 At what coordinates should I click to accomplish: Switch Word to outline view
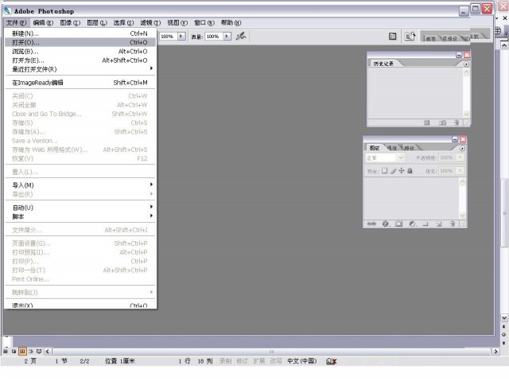click(x=30, y=352)
